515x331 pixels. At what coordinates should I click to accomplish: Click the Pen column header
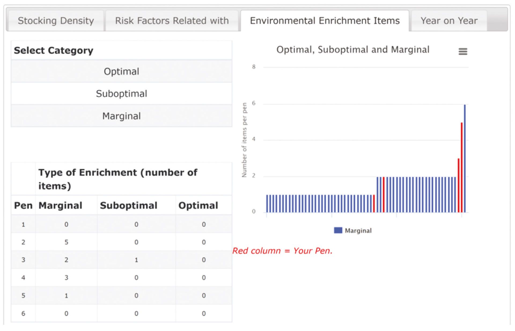pos(23,205)
